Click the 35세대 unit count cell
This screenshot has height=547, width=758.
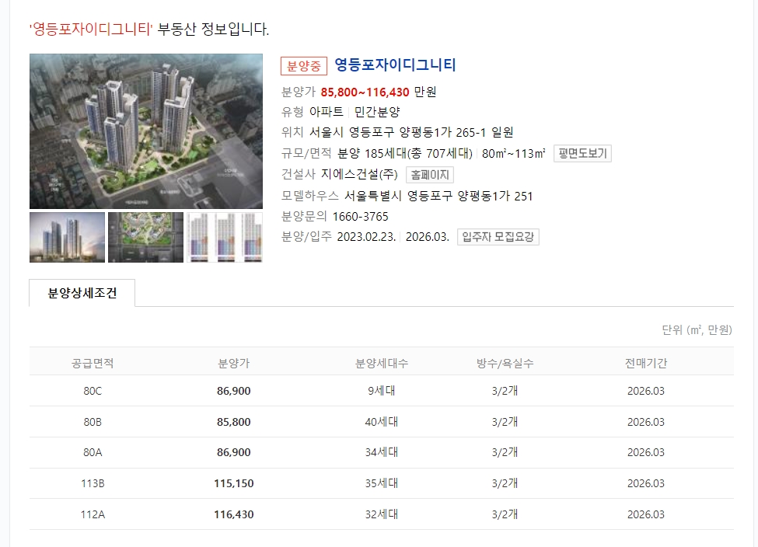point(382,483)
